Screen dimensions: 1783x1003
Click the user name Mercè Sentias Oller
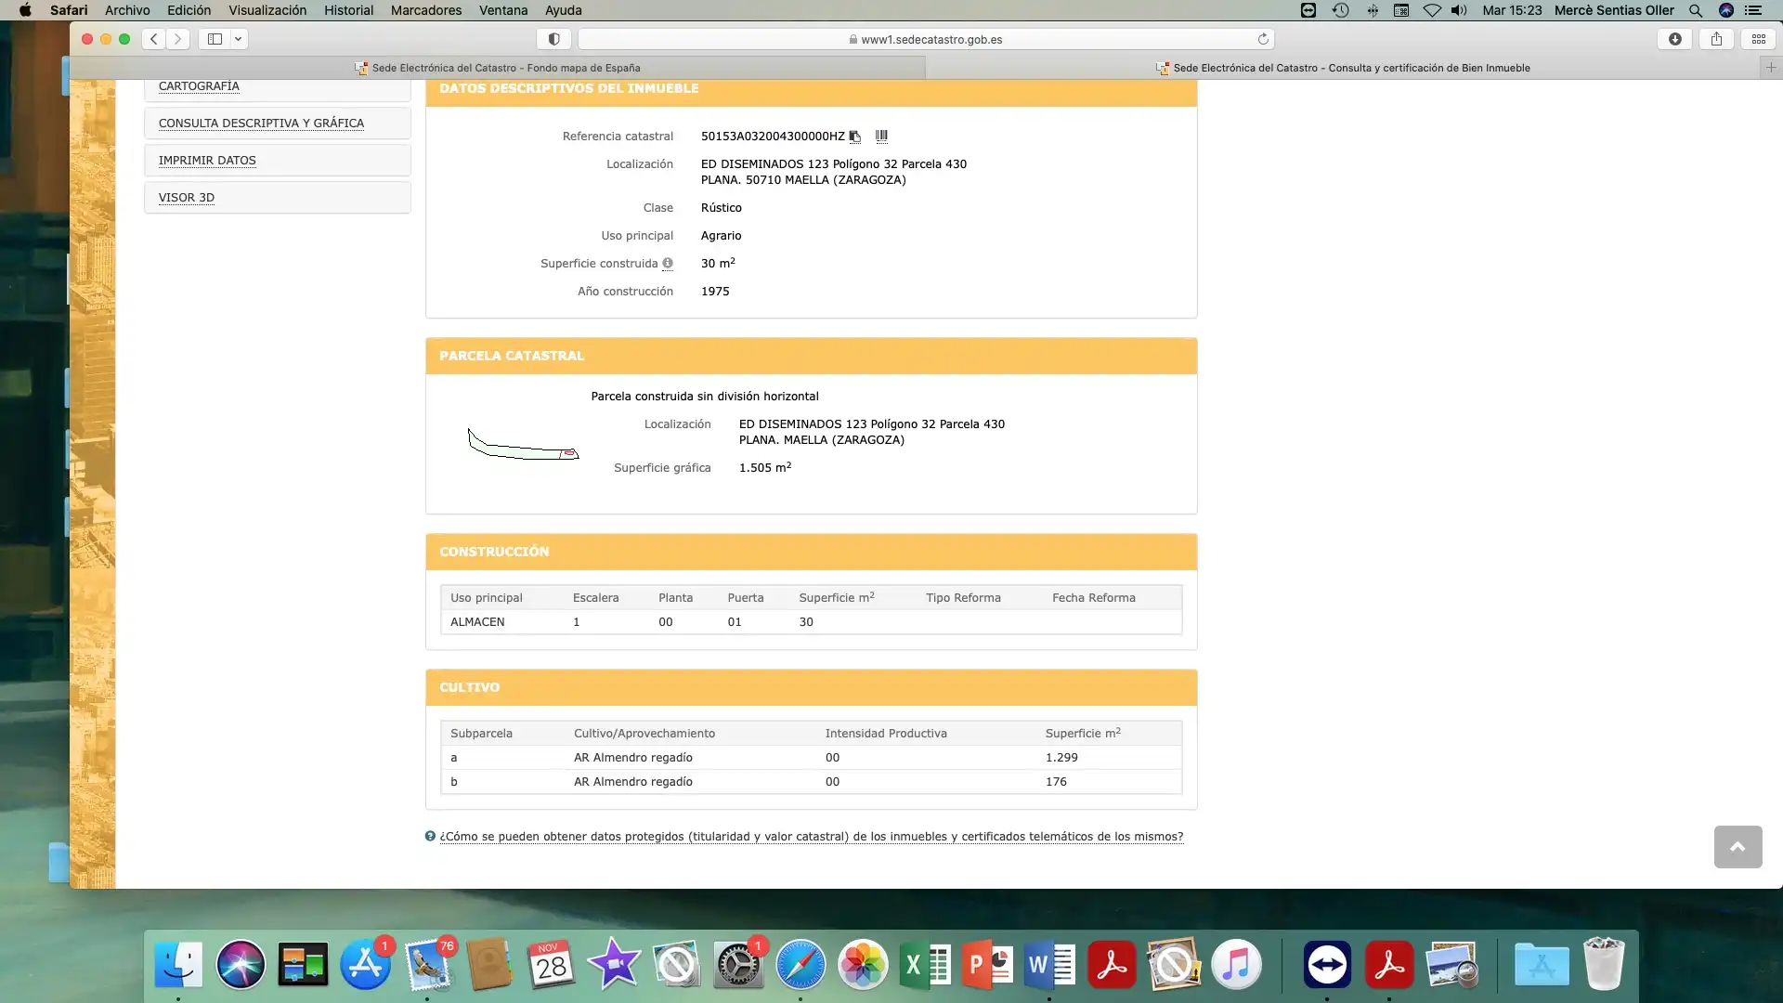click(x=1614, y=10)
